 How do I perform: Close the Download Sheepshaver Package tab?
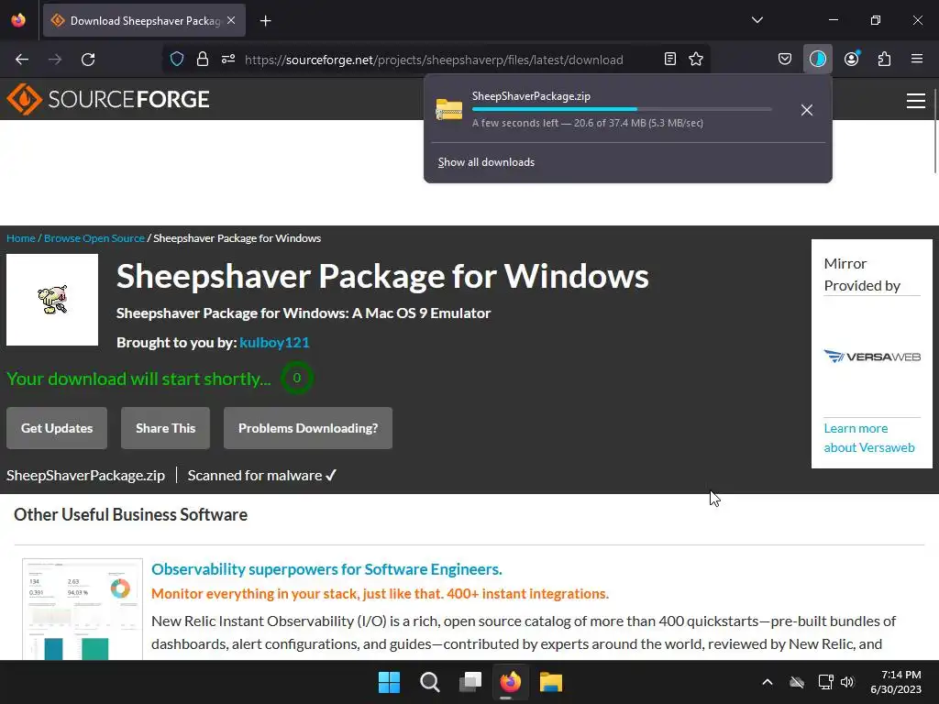[231, 20]
